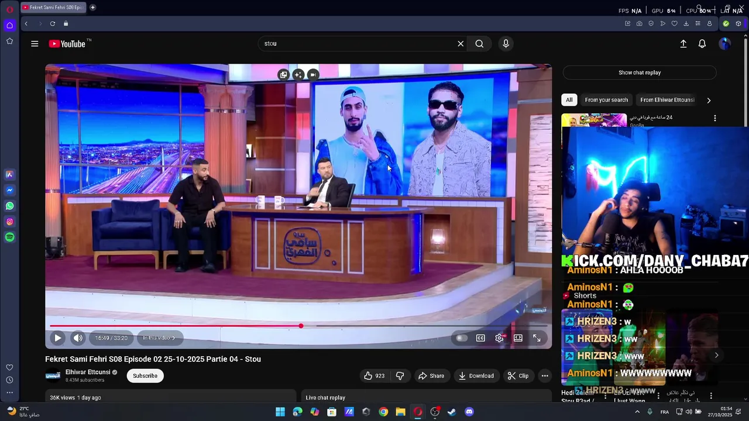Viewport: 749px width, 421px height.
Task: Open Windows Start menu
Action: [280, 412]
